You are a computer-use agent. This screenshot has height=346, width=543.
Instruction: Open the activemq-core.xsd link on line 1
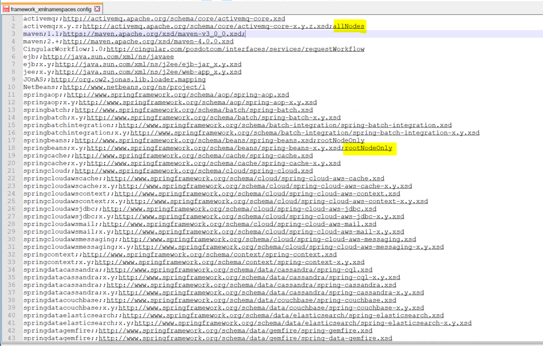click(174, 19)
